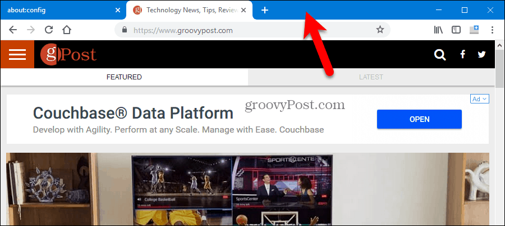
Task: Close the about:config tab
Action: [118, 10]
